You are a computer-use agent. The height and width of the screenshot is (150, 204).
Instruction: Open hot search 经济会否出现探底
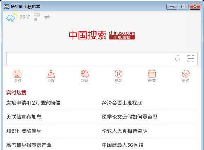click(x=122, y=103)
